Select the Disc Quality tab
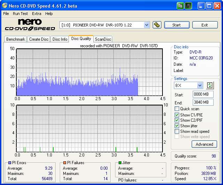Image resolution: width=223 pixels, height=185 pixels. (81, 39)
